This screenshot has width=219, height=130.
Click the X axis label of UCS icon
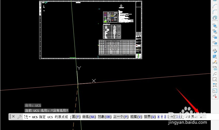click(x=94, y=81)
